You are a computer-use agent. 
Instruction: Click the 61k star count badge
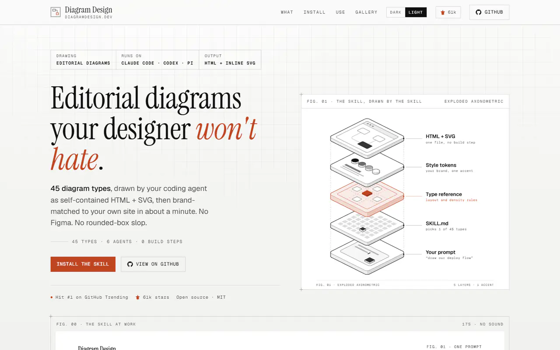click(x=448, y=12)
